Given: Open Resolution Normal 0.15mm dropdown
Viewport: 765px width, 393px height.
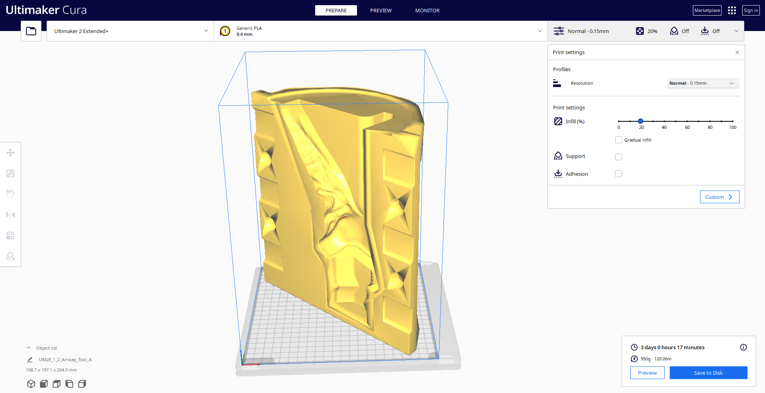Looking at the screenshot, I should [x=703, y=83].
